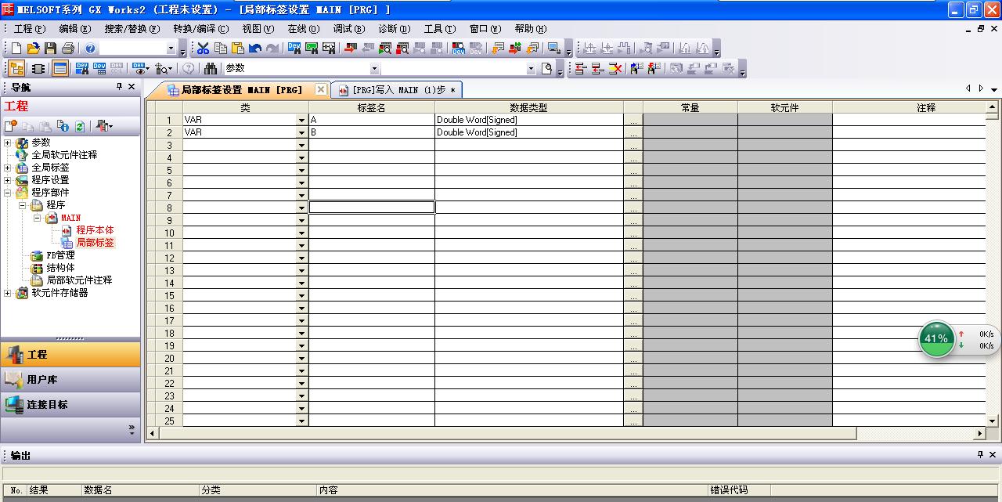The width and height of the screenshot is (1002, 502).
Task: Open the blue Help question mark icon
Action: [x=91, y=49]
